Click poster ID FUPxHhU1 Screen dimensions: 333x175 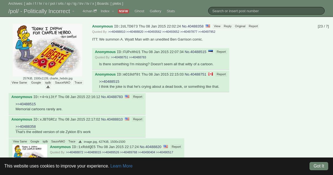[x=128, y=52]
